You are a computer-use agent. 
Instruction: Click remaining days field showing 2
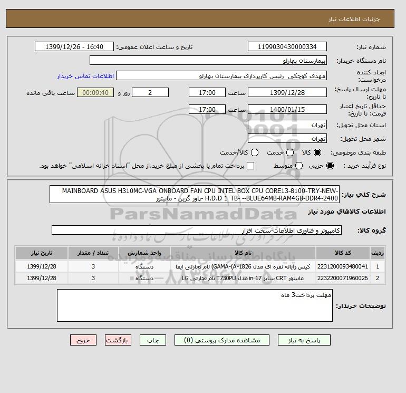coord(150,92)
